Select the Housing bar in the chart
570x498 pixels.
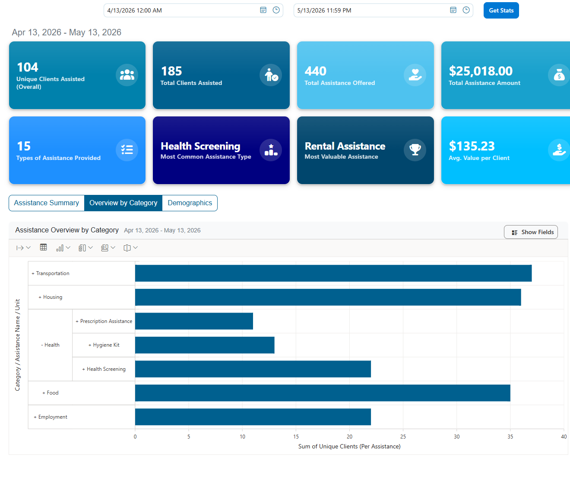[x=328, y=297]
